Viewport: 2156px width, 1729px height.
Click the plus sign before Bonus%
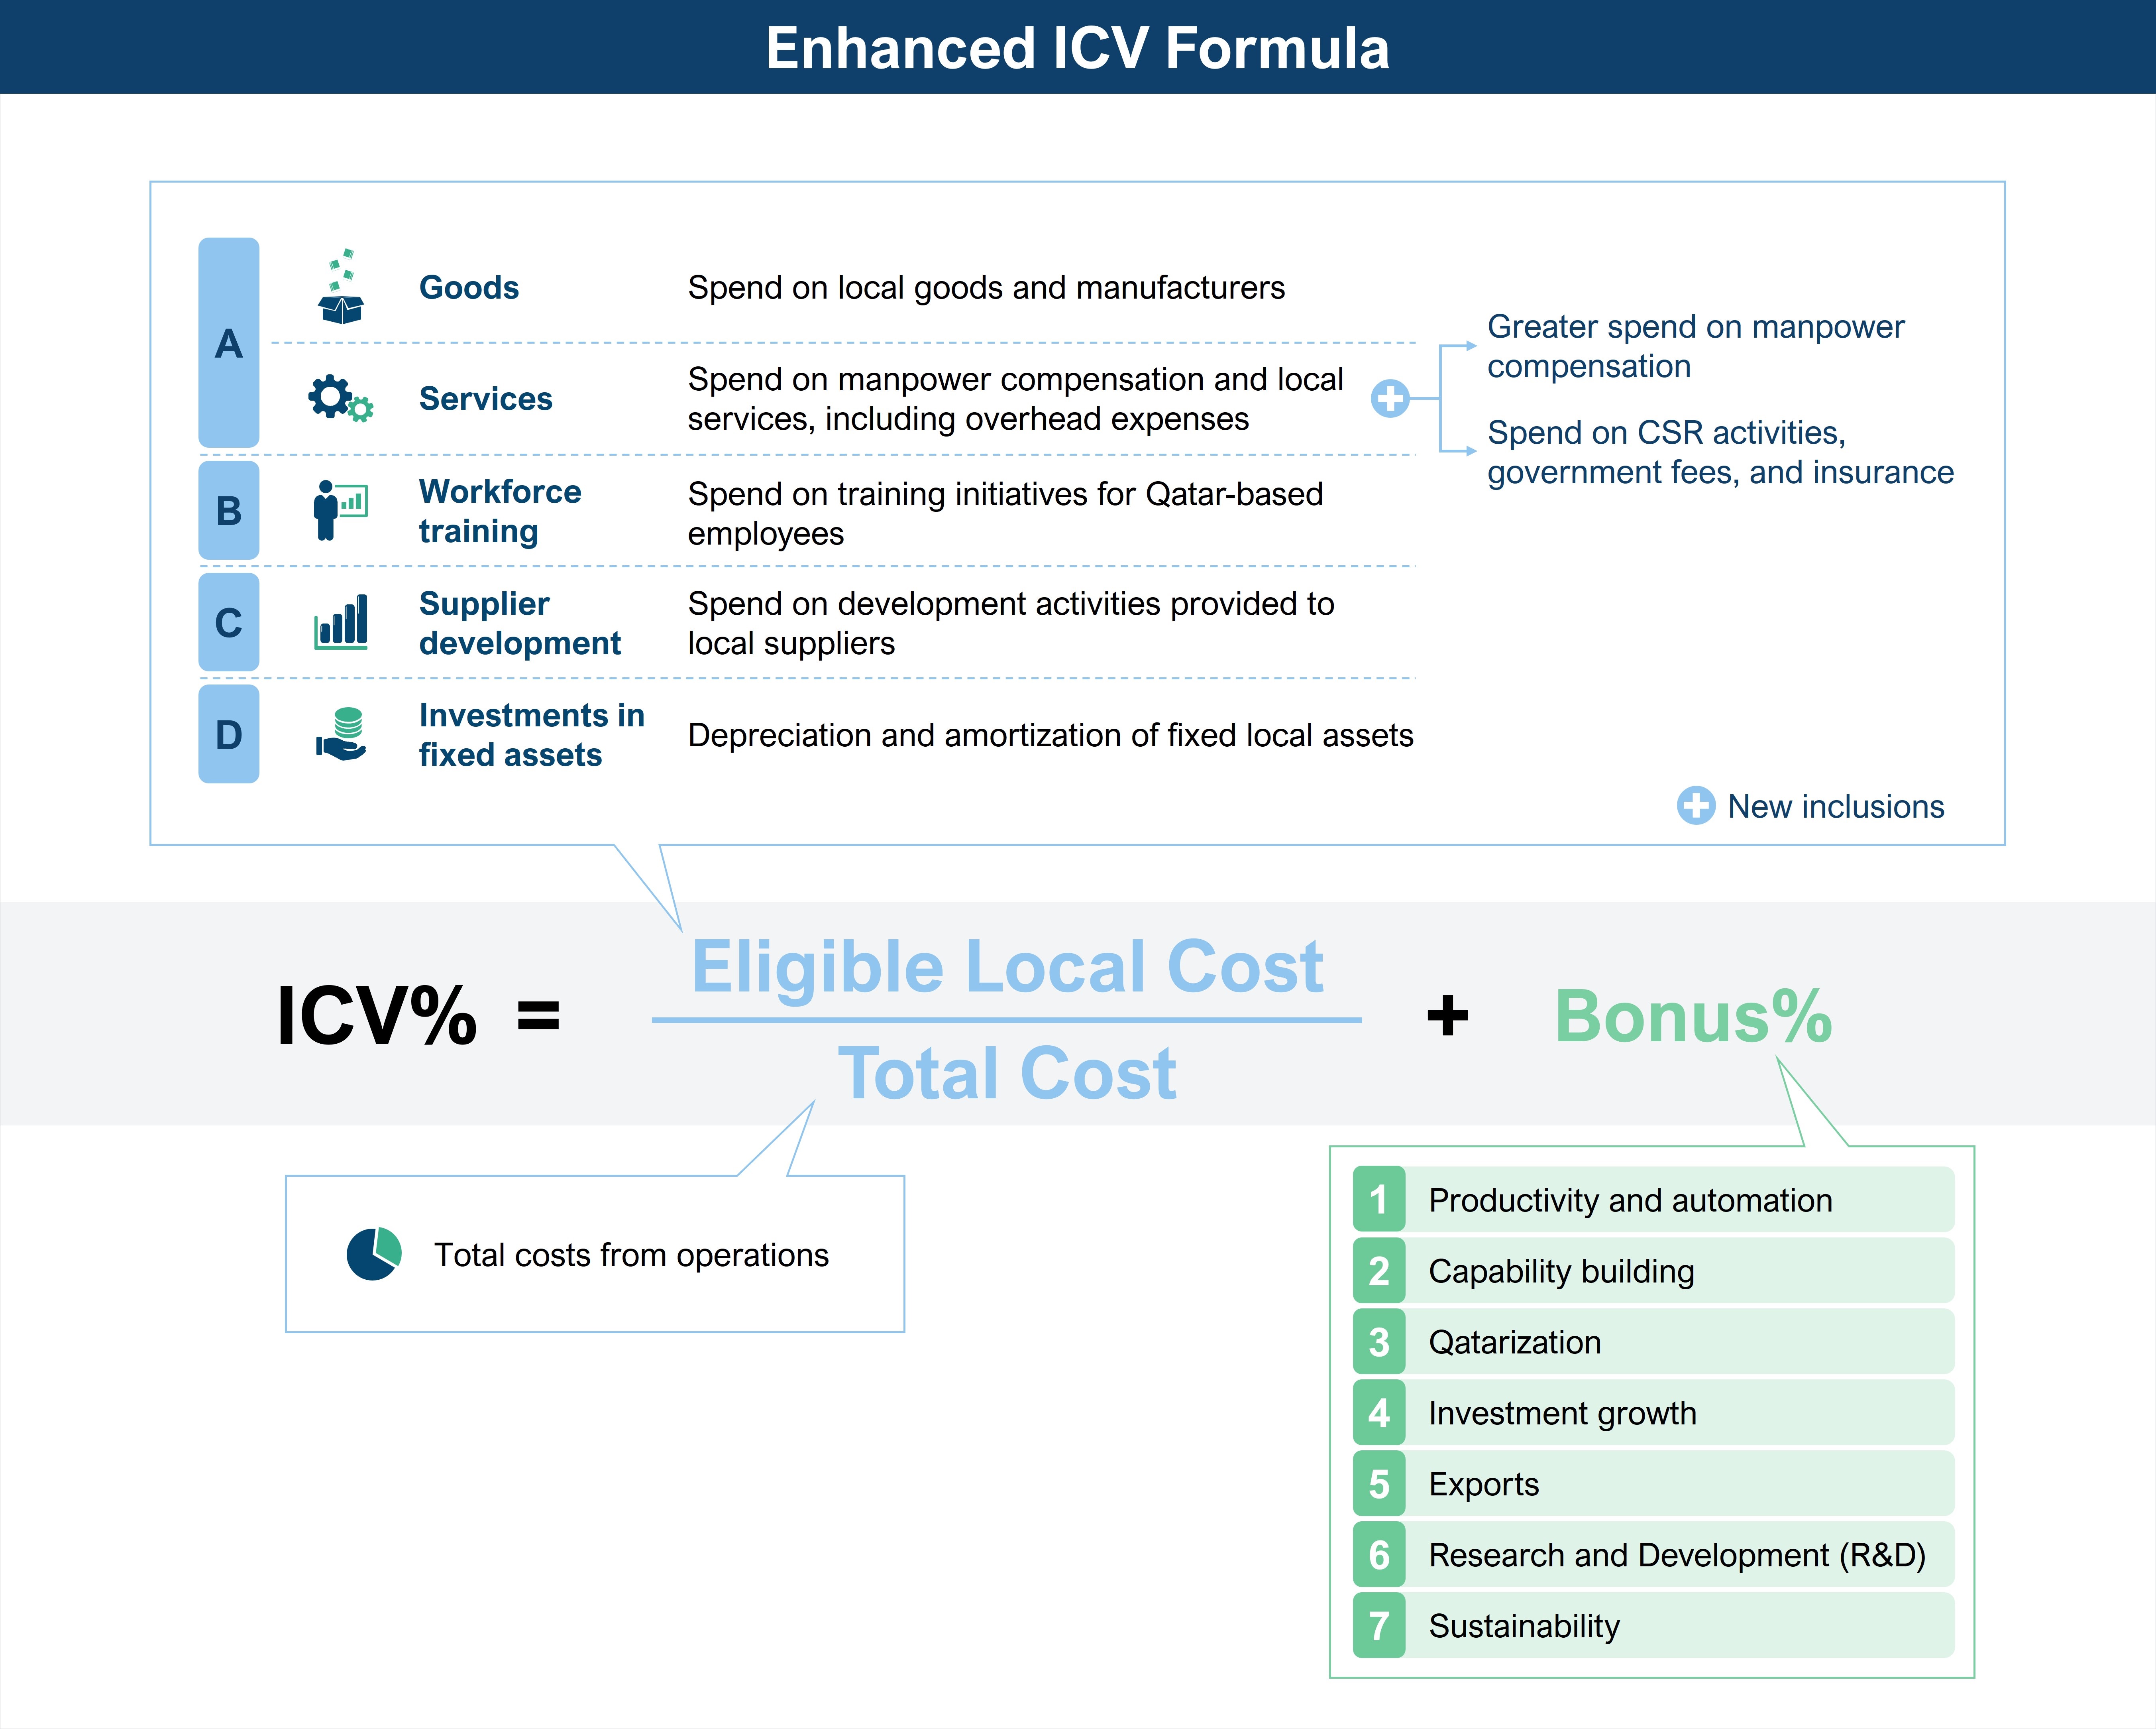[x=1447, y=1015]
